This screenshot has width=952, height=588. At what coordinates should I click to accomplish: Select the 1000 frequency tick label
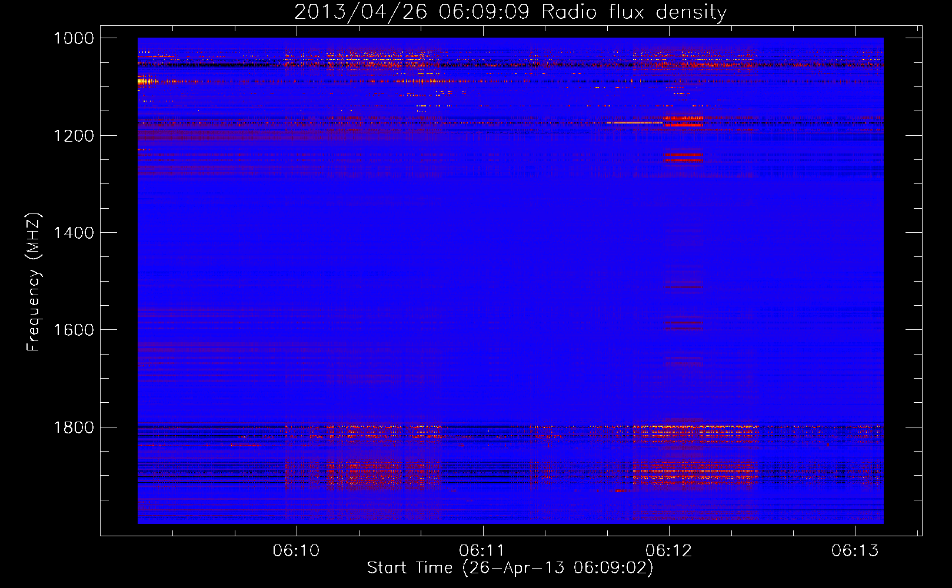tap(74, 38)
